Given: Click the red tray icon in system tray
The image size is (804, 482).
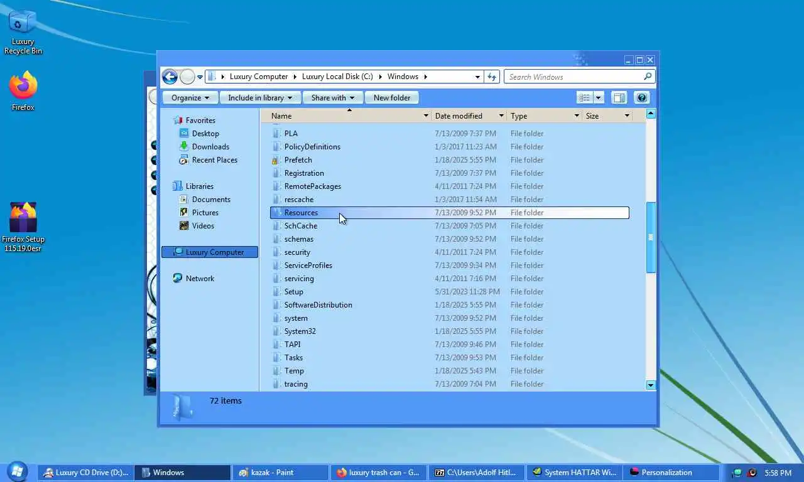Looking at the screenshot, I should pos(751,473).
